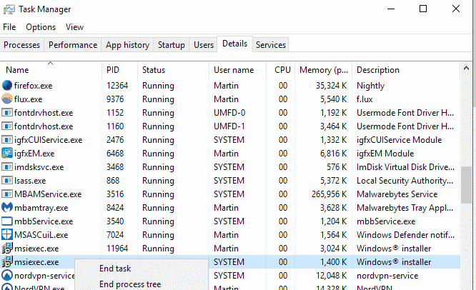
Task: Click the mbamtray.exe Malwarebytes icon
Action: (7, 207)
